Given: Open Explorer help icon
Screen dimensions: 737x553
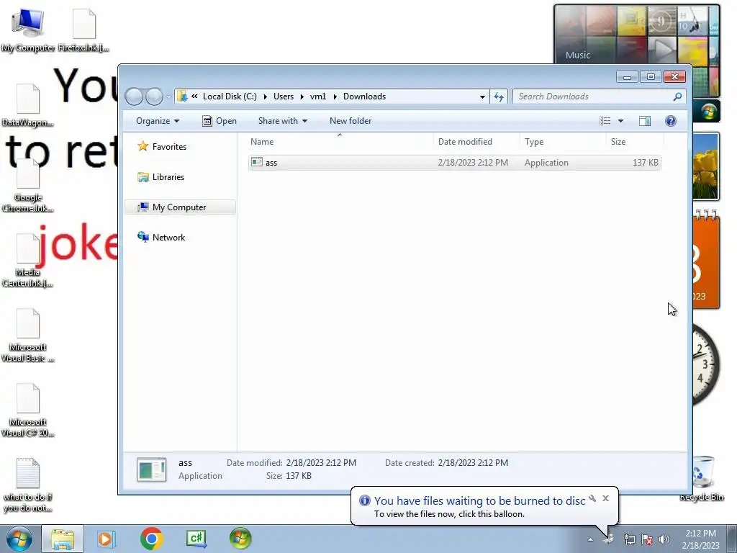Looking at the screenshot, I should 671,121.
